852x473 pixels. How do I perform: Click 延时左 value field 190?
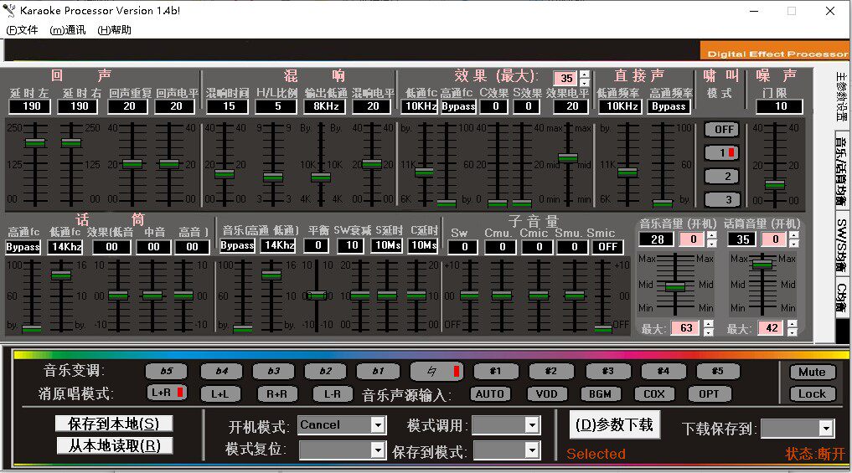click(30, 106)
